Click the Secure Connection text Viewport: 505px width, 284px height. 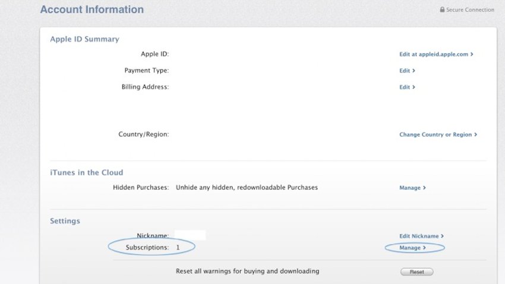point(470,10)
